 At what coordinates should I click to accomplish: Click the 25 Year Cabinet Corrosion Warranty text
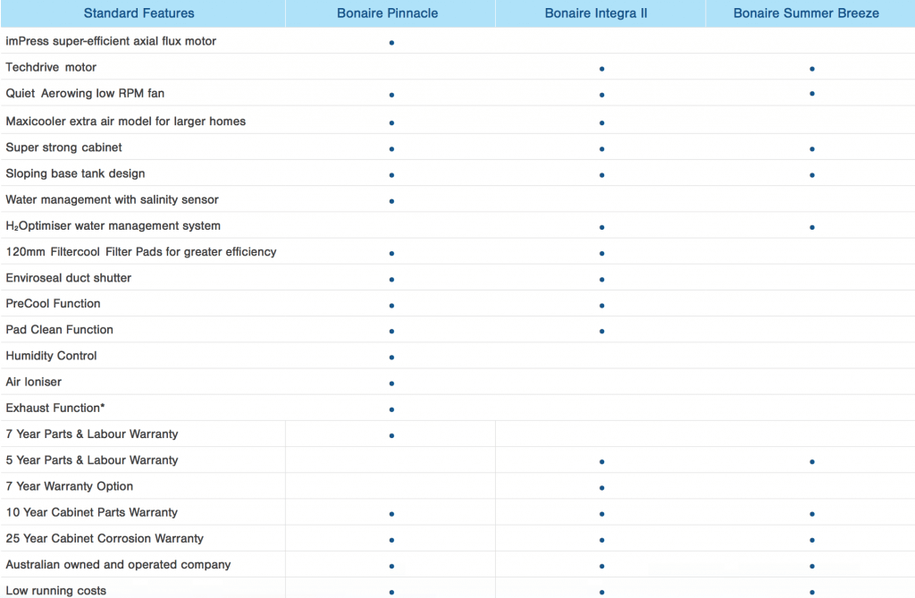click(105, 538)
